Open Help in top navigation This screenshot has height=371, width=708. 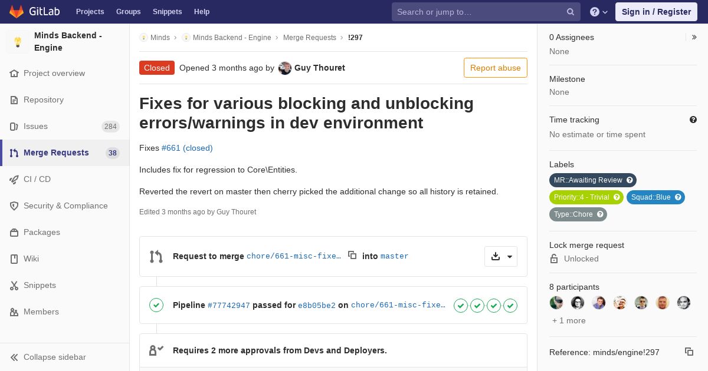(202, 12)
